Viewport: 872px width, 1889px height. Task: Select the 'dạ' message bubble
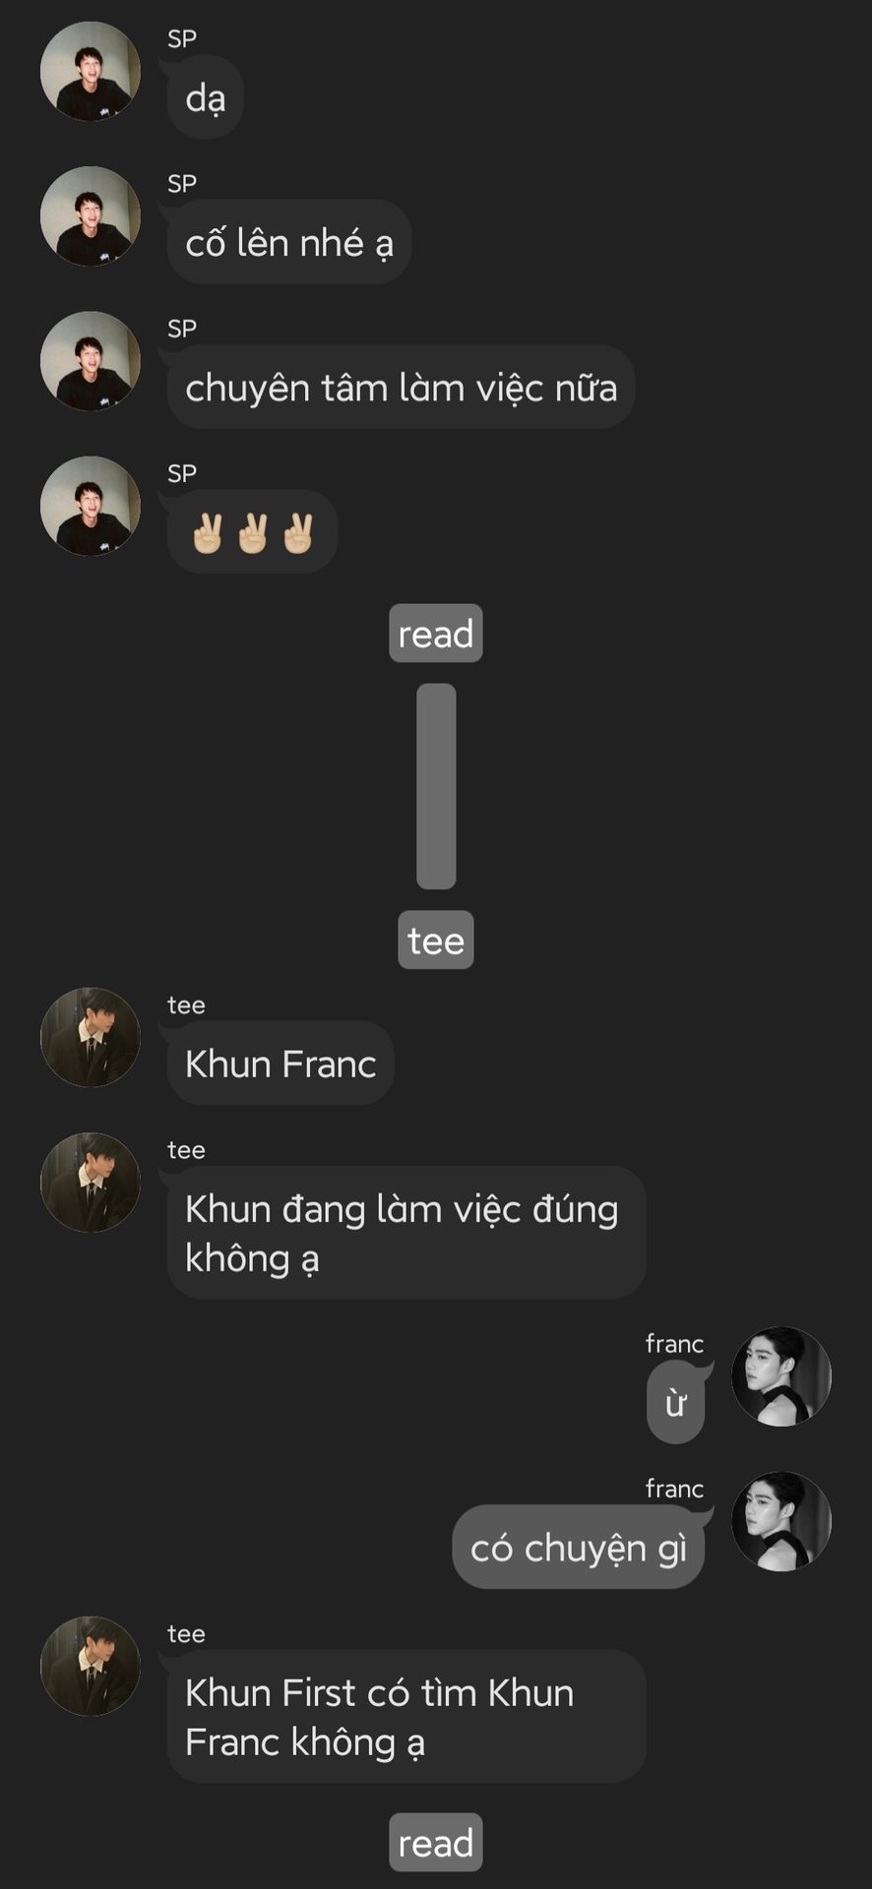pos(205,97)
